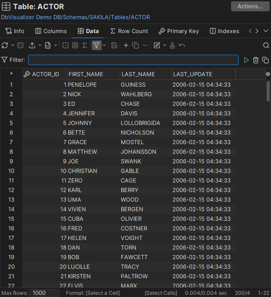Add a new row with plus icon
271x297 pixels.
click(126, 45)
